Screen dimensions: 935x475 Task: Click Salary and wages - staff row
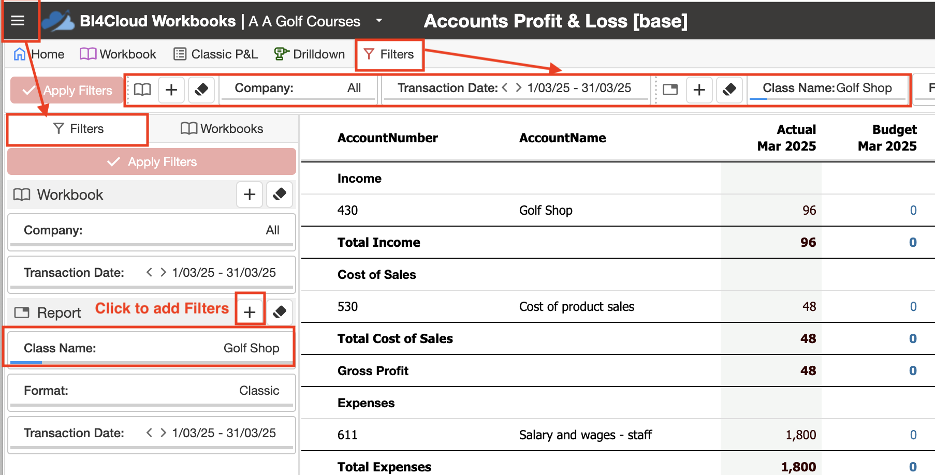pyautogui.click(x=618, y=435)
